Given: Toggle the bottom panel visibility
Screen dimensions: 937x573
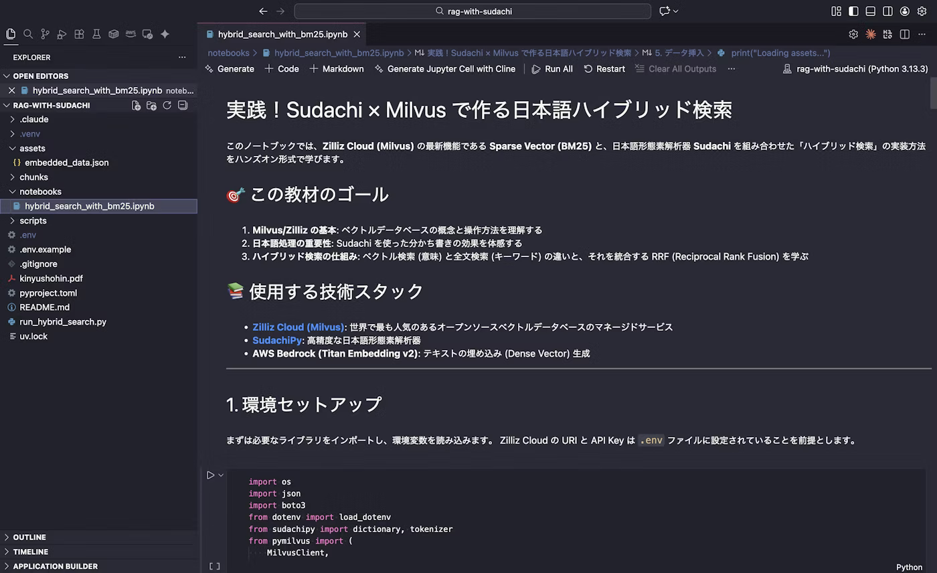Looking at the screenshot, I should [870, 11].
